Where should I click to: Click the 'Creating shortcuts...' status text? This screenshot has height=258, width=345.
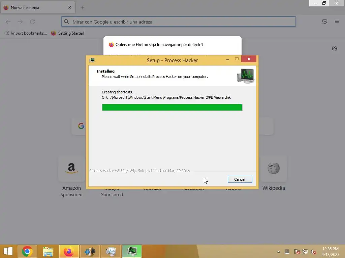pyautogui.click(x=119, y=92)
